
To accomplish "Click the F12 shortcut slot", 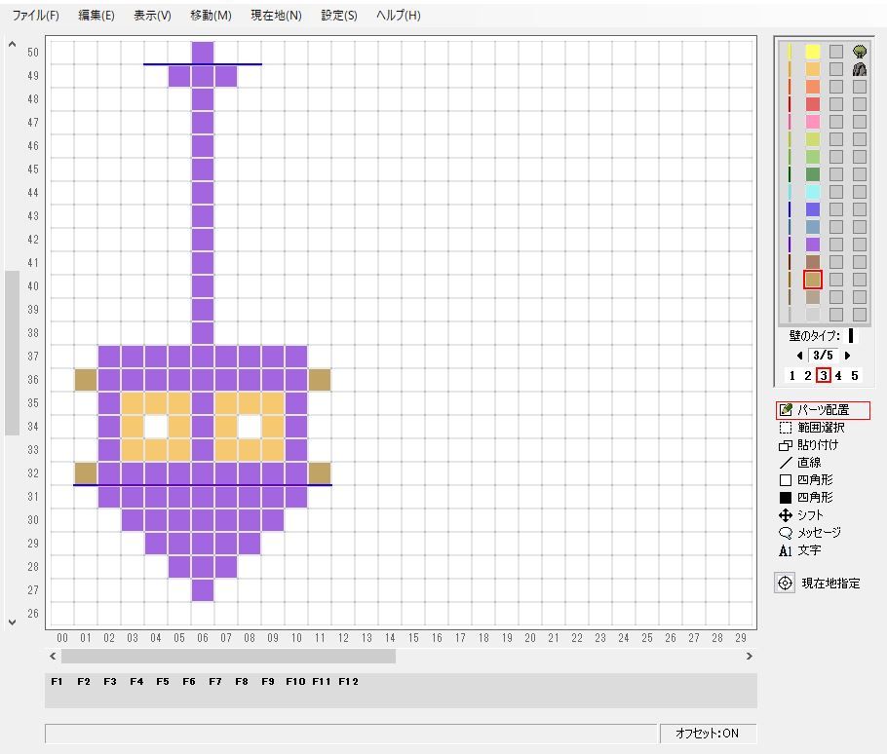I will (x=349, y=682).
